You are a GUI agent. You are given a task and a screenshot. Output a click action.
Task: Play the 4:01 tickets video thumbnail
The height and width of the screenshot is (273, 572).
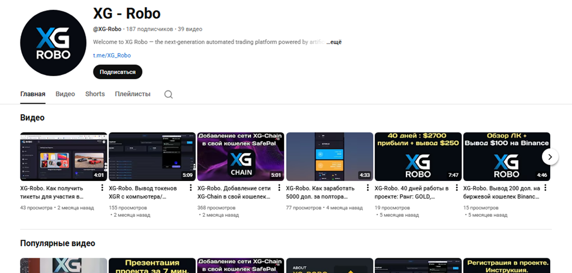click(63, 156)
